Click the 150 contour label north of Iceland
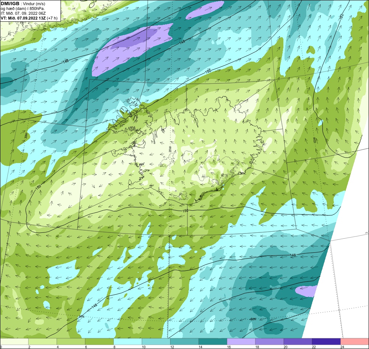 tap(208, 71)
